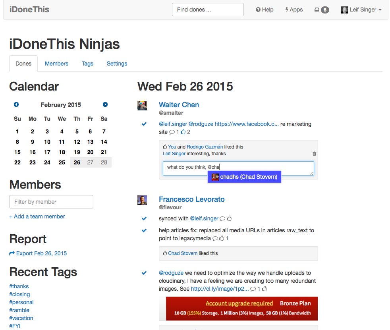Select chadhs (Chad Stovern) mention suggestion

coord(244,177)
